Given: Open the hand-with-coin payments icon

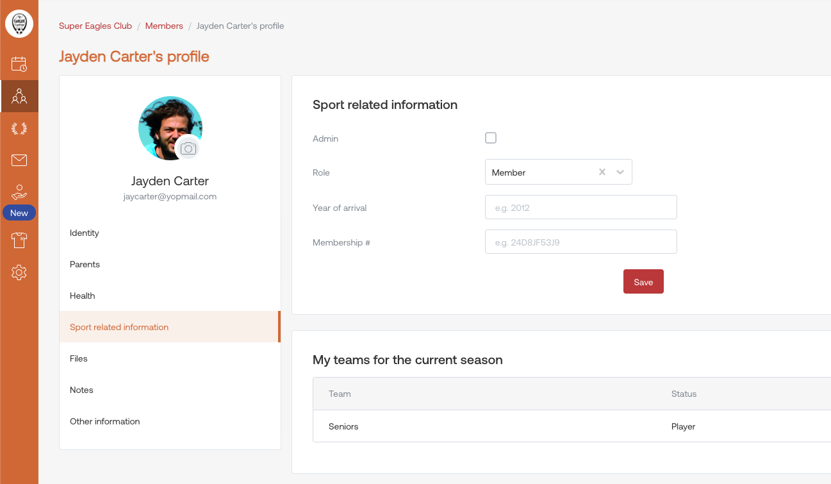Looking at the screenshot, I should coord(19,192).
